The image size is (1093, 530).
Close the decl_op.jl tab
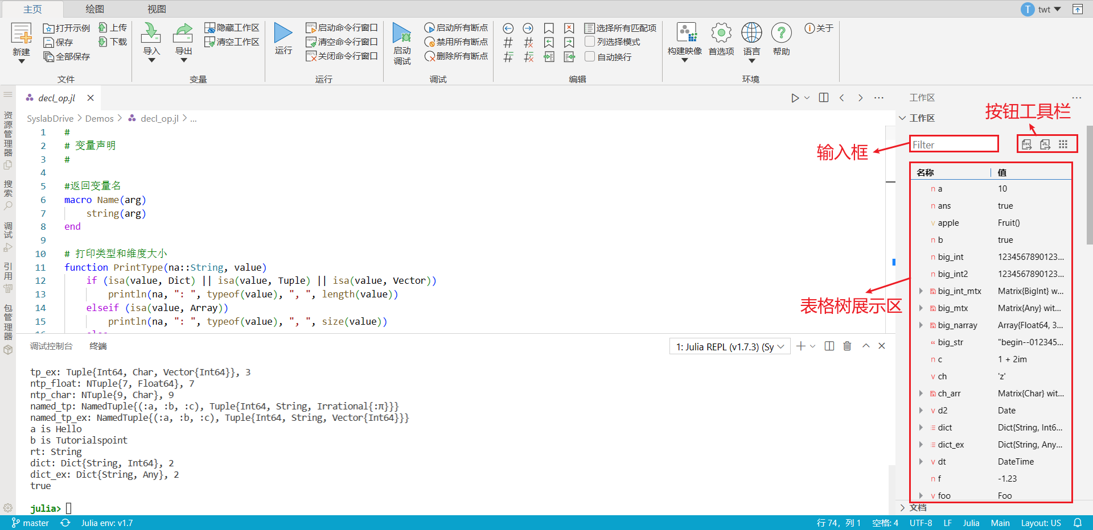(x=91, y=98)
